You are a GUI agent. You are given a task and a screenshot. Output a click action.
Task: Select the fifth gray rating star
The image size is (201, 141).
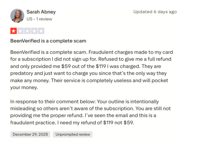[x=41, y=31]
